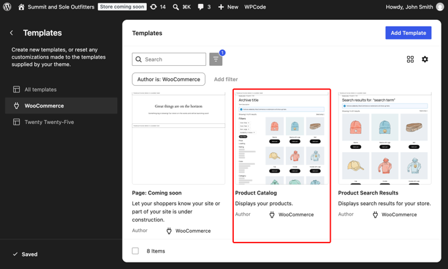This screenshot has height=269, width=448.
Task: Open the grid layout switcher icon
Action: pos(410,59)
